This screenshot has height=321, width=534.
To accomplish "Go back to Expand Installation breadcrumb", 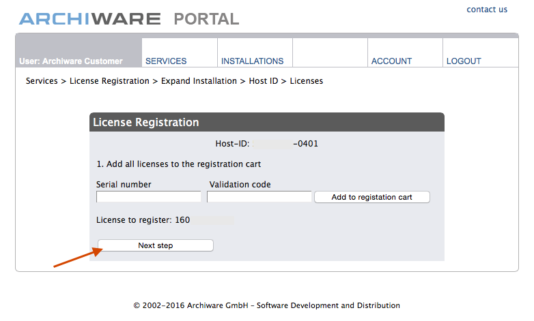I will click(199, 81).
